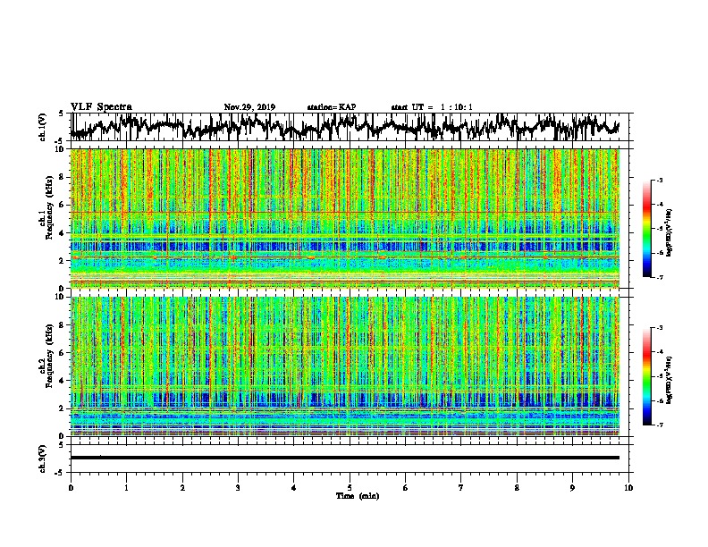Viewport: 708px width, 547px height.
Task: Click the time axis tick label '10'
Action: [x=628, y=488]
